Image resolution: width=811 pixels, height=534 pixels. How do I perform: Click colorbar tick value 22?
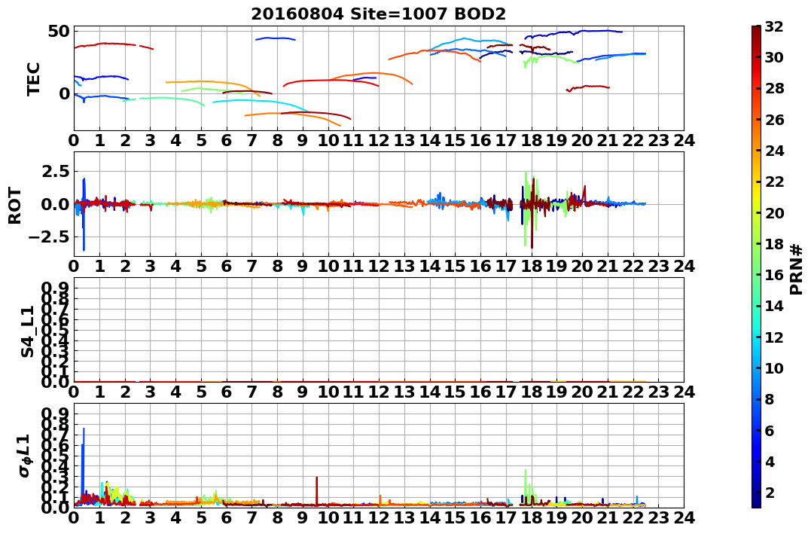click(x=774, y=182)
